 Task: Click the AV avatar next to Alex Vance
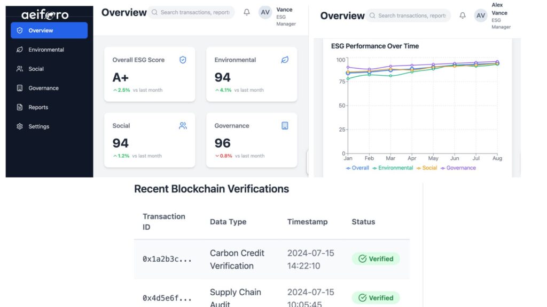tap(481, 15)
